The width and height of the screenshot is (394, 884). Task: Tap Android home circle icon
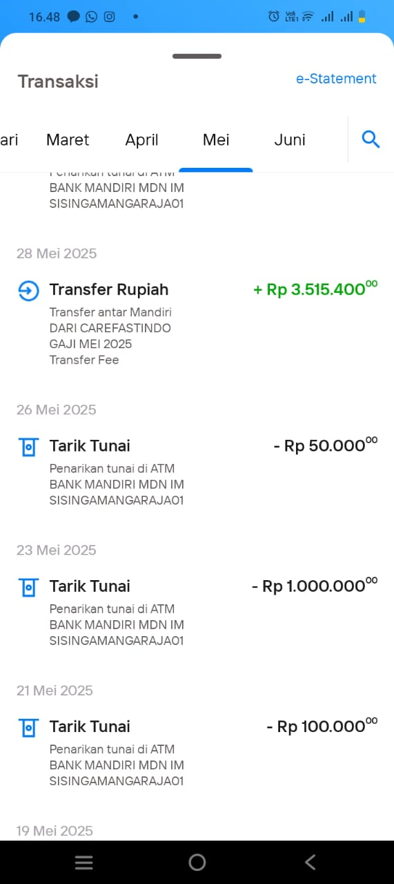click(197, 862)
